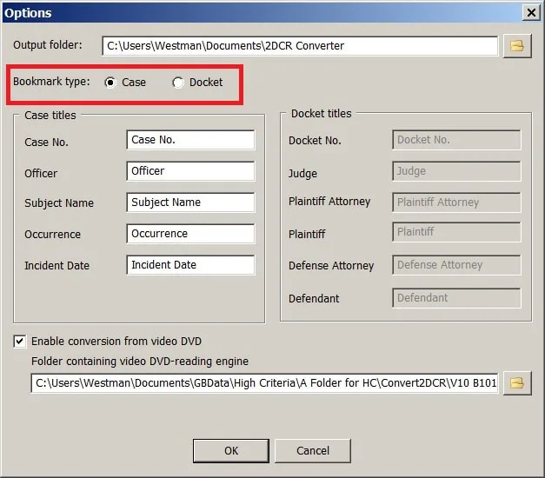Click the Incident Date title field
Viewport: 545px width, 478px height.
[190, 265]
